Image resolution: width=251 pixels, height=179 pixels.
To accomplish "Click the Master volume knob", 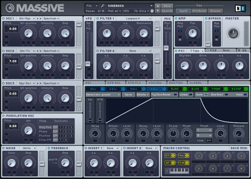I will 233,33.
